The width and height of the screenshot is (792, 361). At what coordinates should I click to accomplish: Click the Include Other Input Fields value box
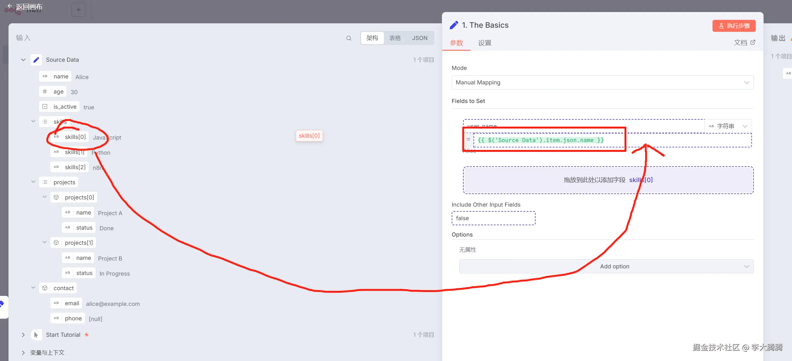pos(493,218)
